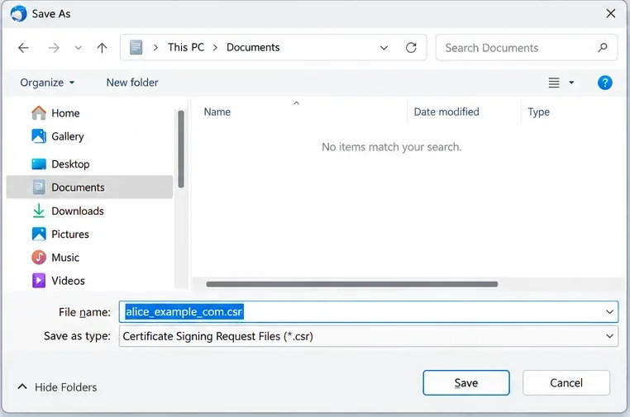Sort by Type column header
This screenshot has height=417, width=630.
(538, 112)
